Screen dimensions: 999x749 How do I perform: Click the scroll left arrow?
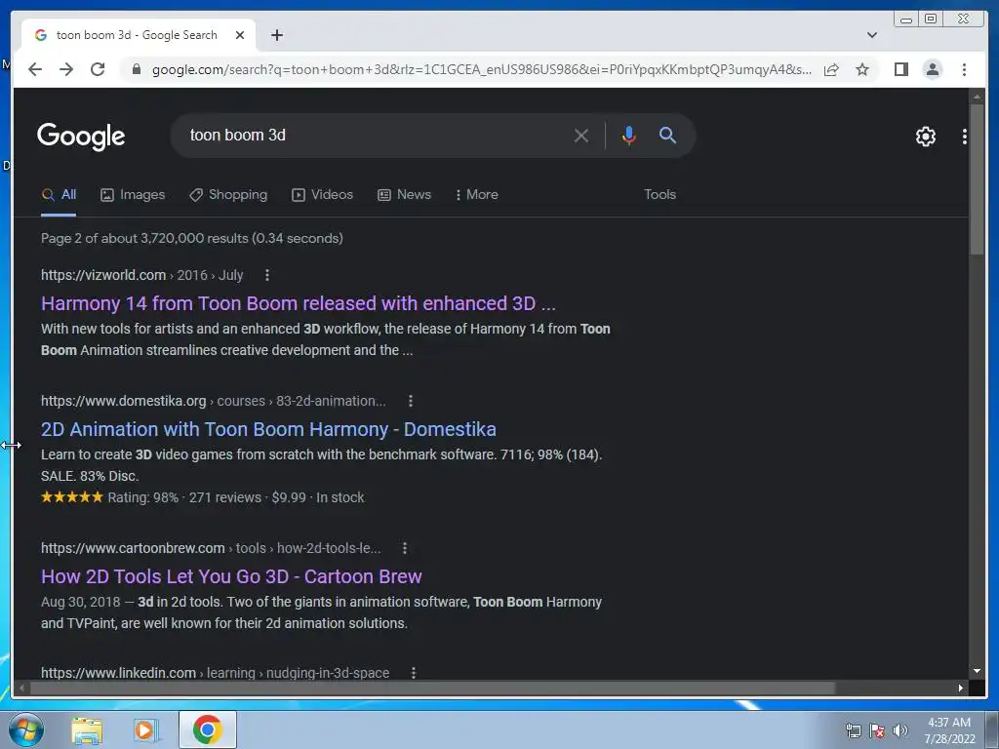(21, 688)
